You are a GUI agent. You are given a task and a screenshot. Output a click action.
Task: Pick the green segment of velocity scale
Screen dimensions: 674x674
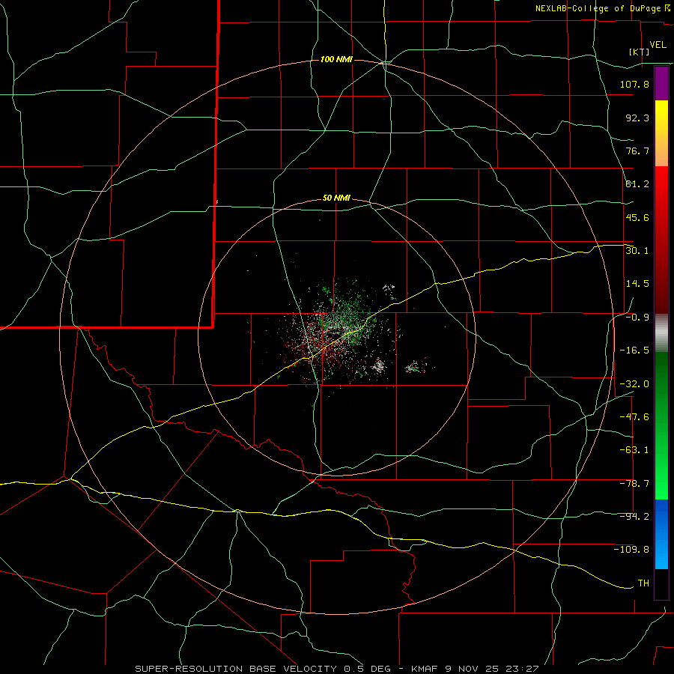pos(661,425)
